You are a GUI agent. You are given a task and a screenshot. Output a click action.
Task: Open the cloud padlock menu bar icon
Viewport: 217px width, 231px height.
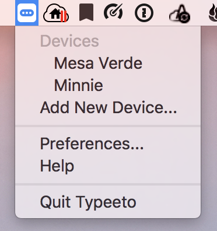tap(180, 14)
